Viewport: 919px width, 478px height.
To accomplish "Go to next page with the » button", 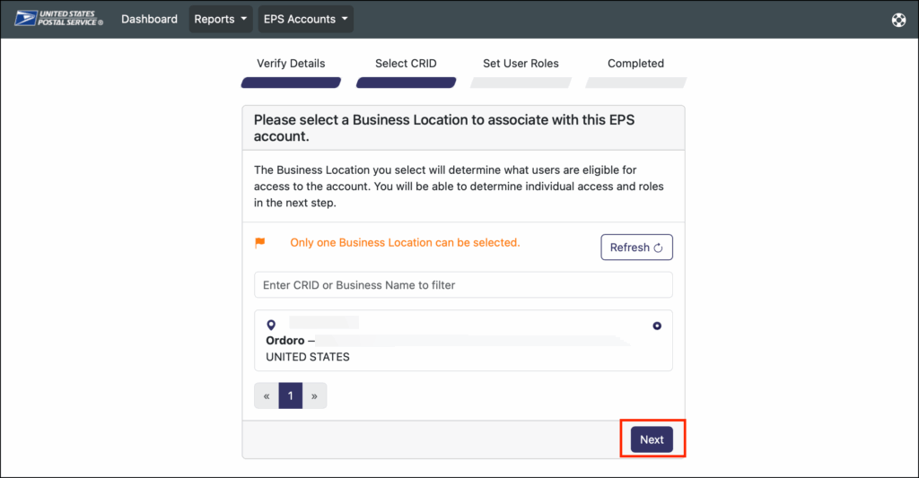I will click(314, 395).
